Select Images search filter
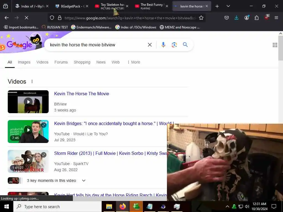Screen dimensions: 283x212 (24, 62)
